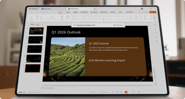
Task: Switch to slide sorter view icon
Action: click(x=117, y=92)
